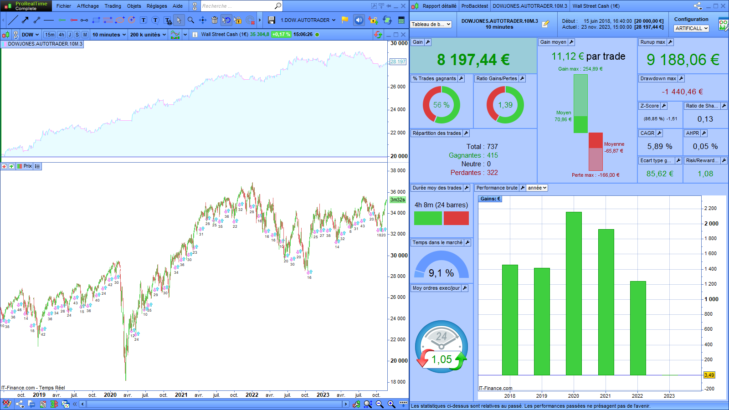Open the Trading menu
Image resolution: width=729 pixels, height=410 pixels.
[x=113, y=6]
